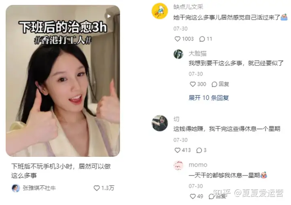291x205 pixels.
Task: Reply to momo's comment via 回复
Action: 217,196
